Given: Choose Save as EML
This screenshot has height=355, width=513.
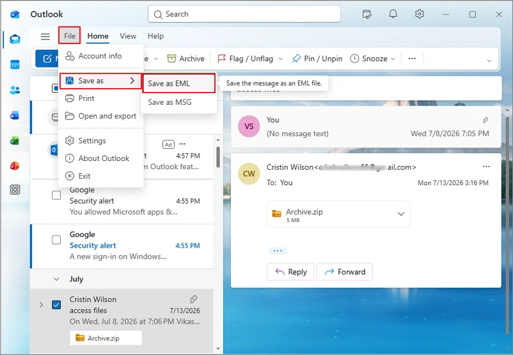Looking at the screenshot, I should 178,83.
